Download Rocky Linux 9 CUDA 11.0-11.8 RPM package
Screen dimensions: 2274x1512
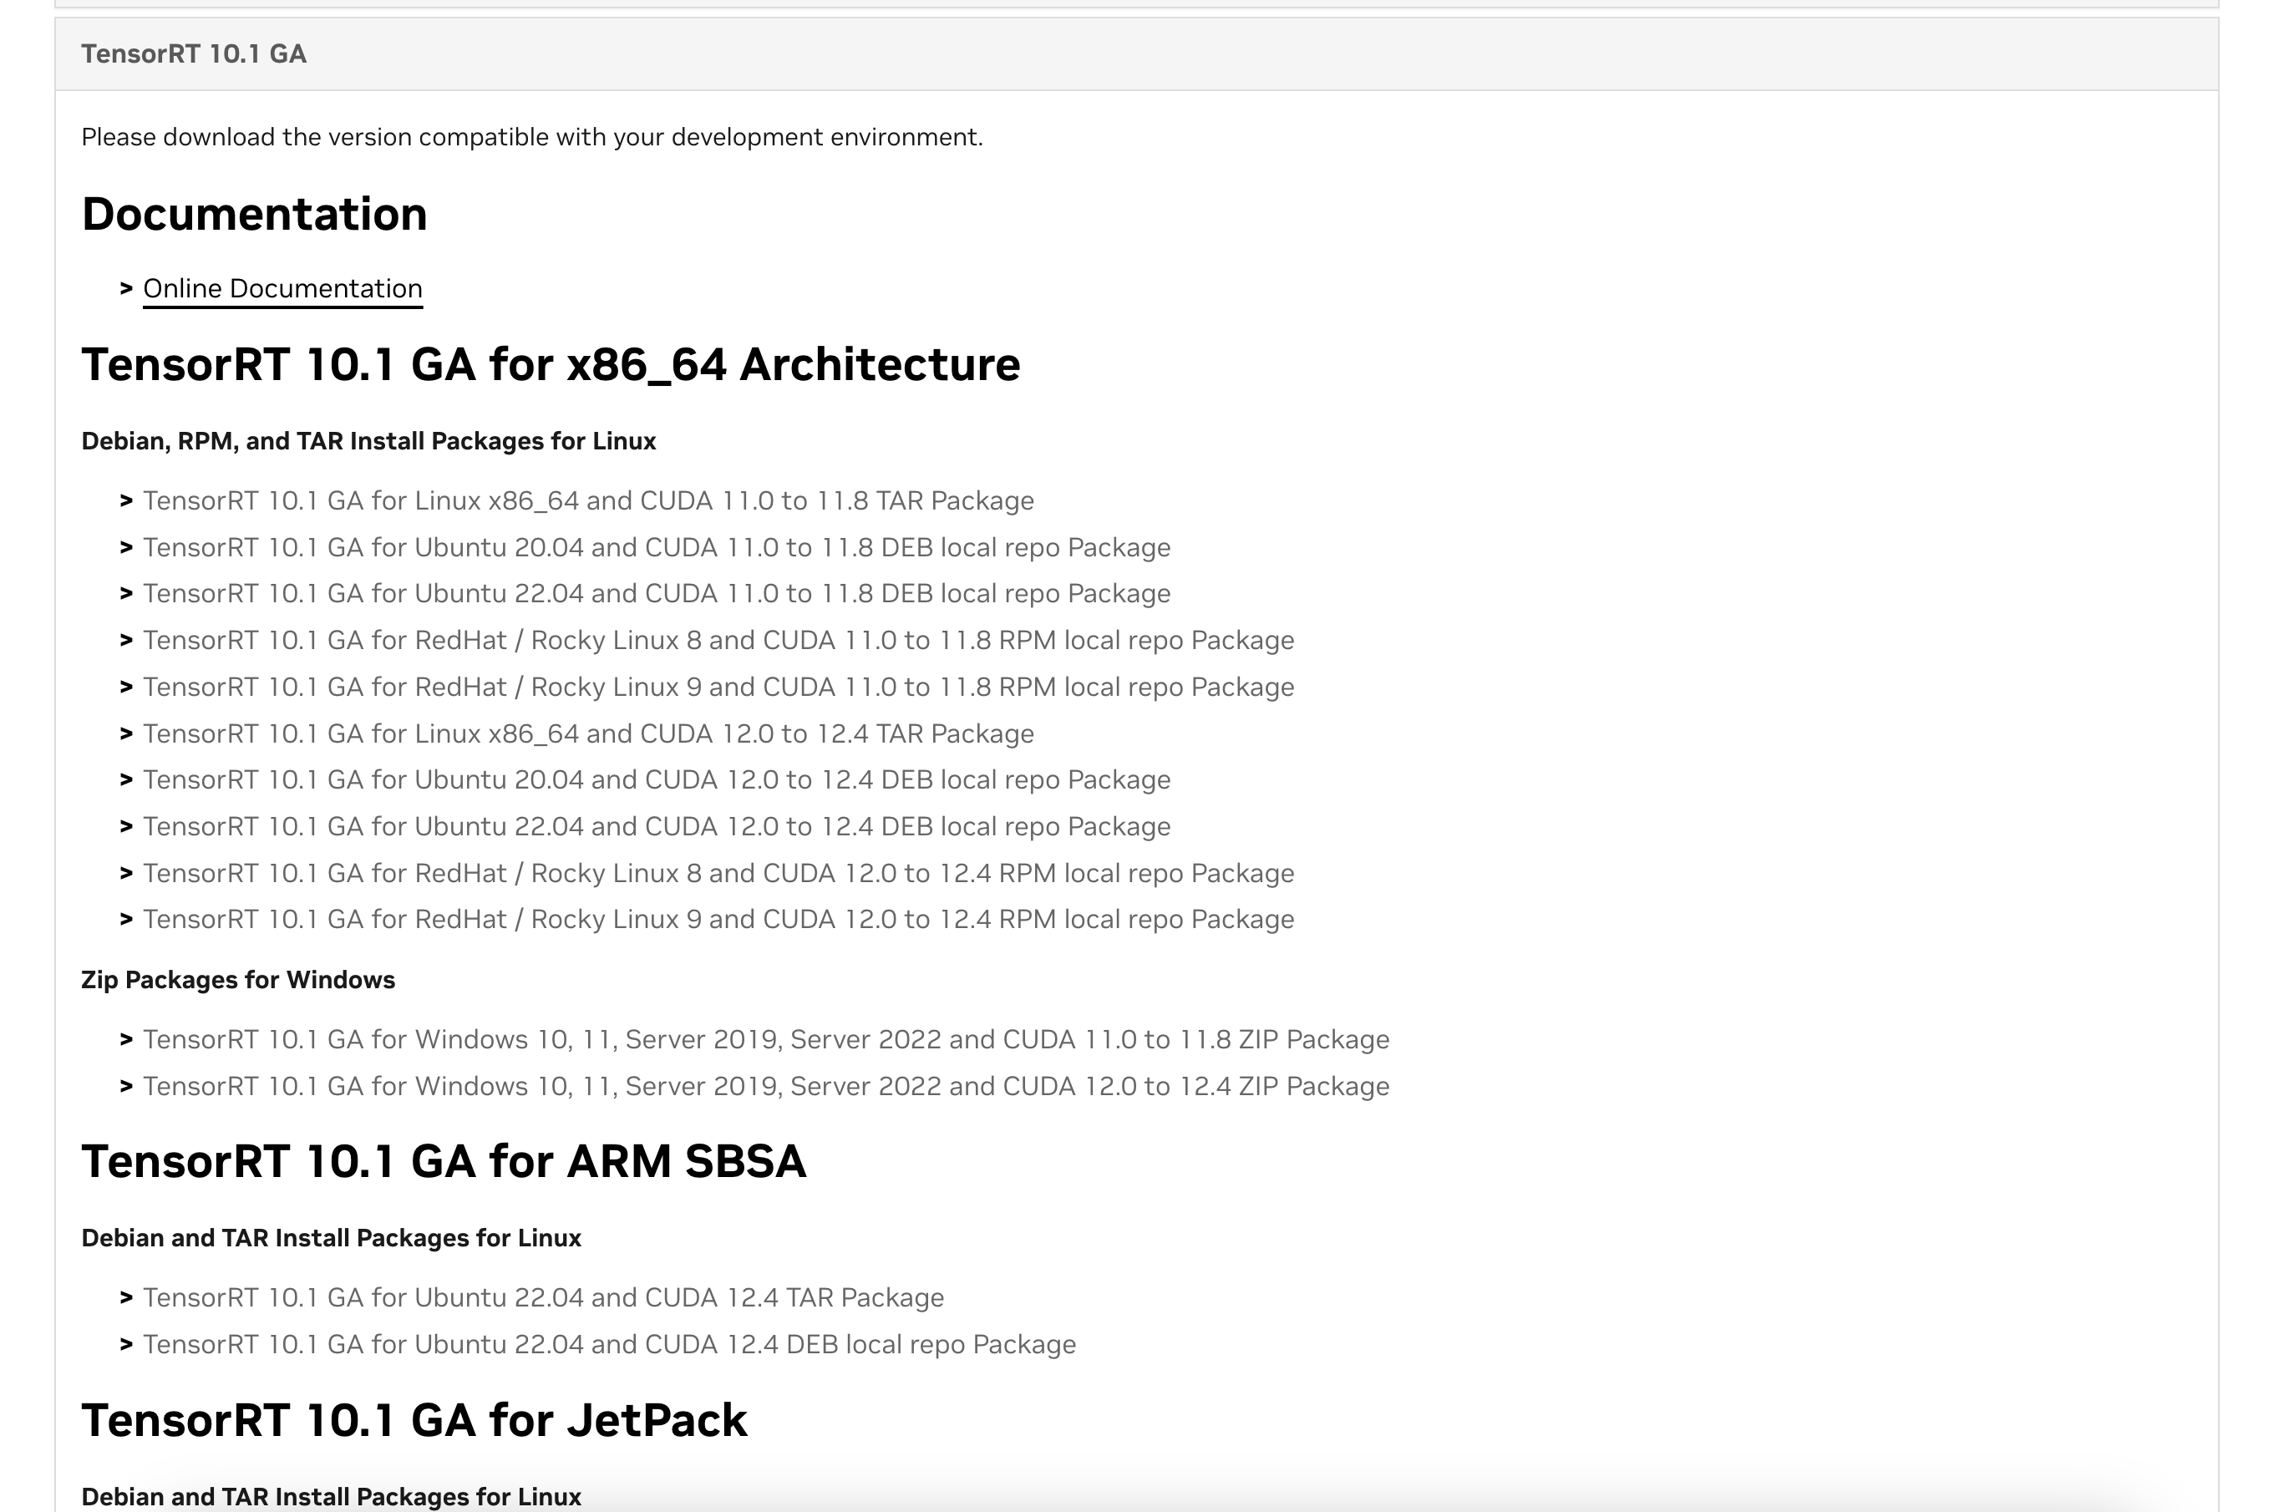(x=718, y=687)
